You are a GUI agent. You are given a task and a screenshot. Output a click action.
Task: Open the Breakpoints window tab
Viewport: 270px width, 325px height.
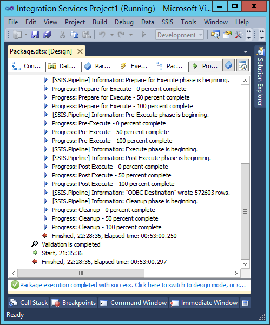74,303
